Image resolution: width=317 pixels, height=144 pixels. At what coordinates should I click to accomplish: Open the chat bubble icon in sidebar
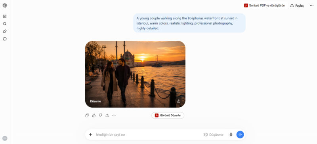(x=5, y=39)
